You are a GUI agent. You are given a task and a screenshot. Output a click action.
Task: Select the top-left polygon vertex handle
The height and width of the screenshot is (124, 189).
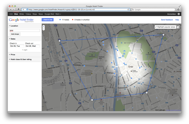[60, 41]
